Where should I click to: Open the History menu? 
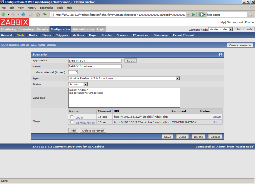tap(32, 8)
